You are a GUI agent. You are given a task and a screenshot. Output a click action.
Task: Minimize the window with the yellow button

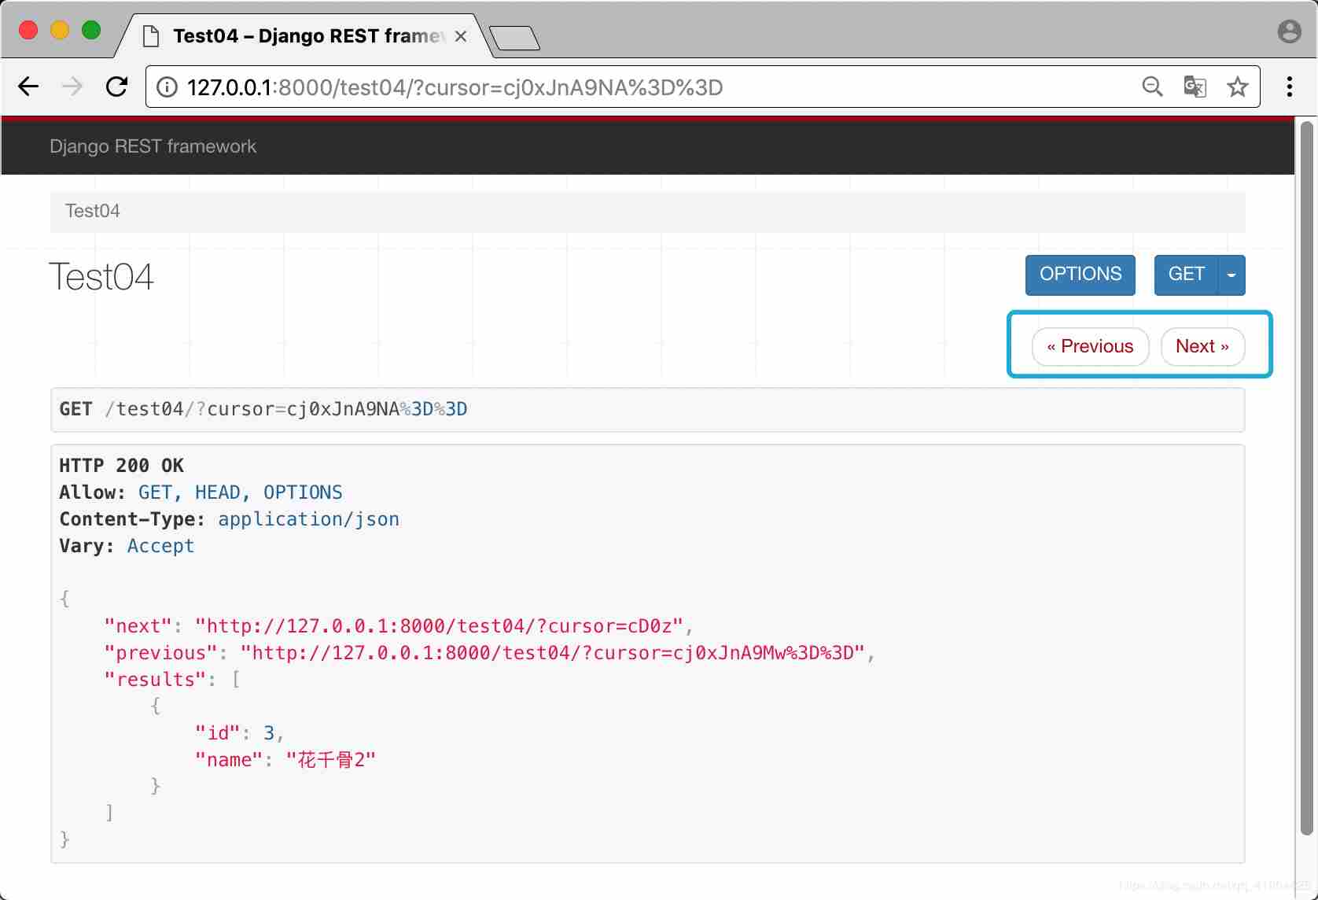coord(60,31)
